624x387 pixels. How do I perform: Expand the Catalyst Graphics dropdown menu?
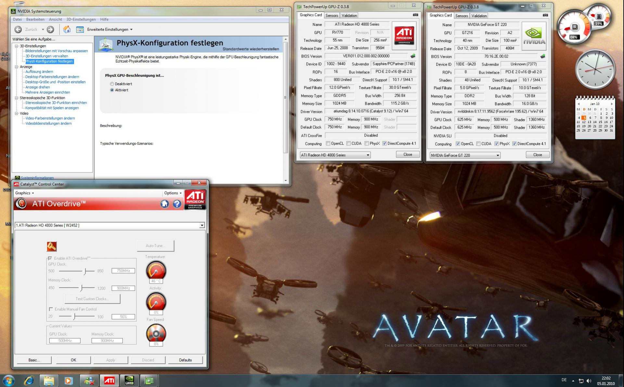tap(25, 193)
